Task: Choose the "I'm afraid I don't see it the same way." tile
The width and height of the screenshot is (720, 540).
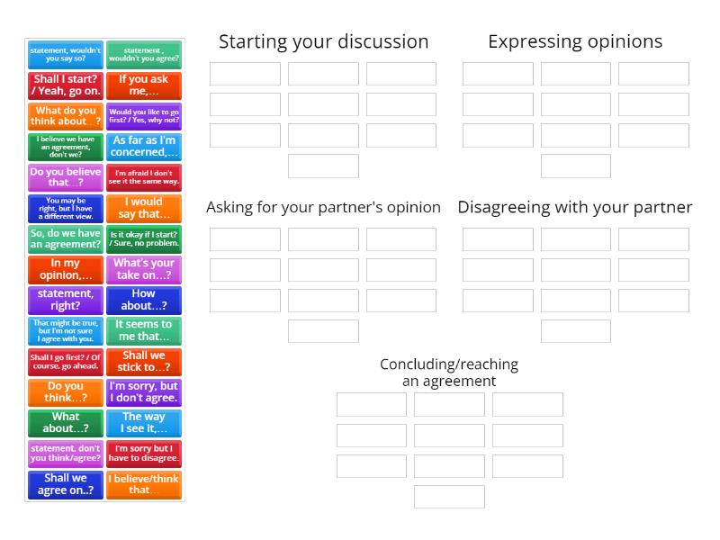Action: click(144, 177)
